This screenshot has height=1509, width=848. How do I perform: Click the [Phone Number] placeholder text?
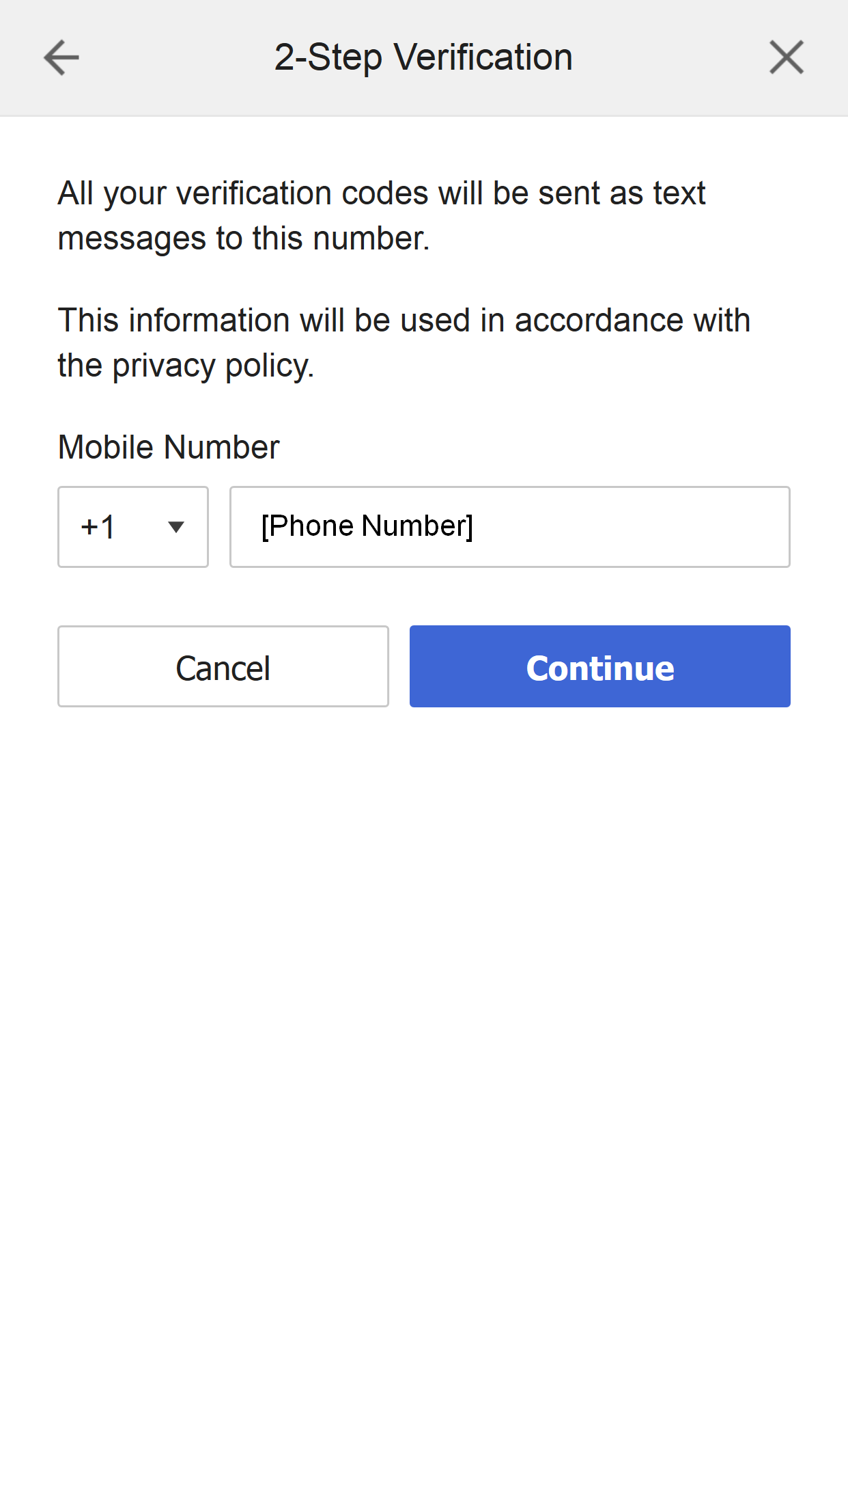[x=367, y=526]
